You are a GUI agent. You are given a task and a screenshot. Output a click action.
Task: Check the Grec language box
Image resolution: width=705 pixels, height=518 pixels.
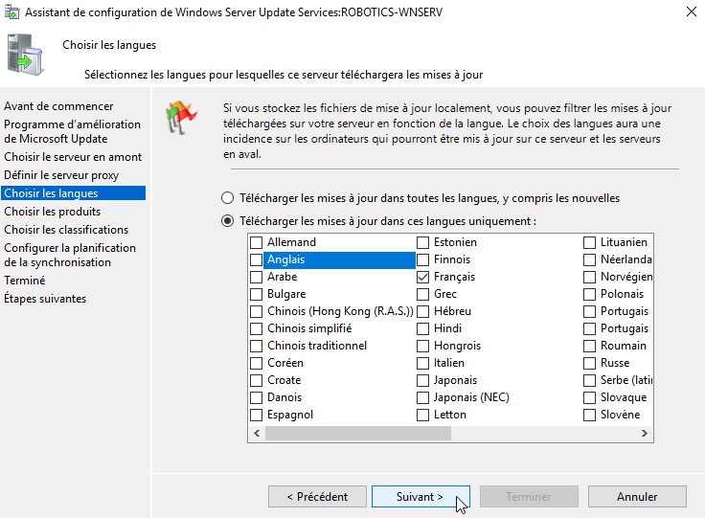(422, 294)
